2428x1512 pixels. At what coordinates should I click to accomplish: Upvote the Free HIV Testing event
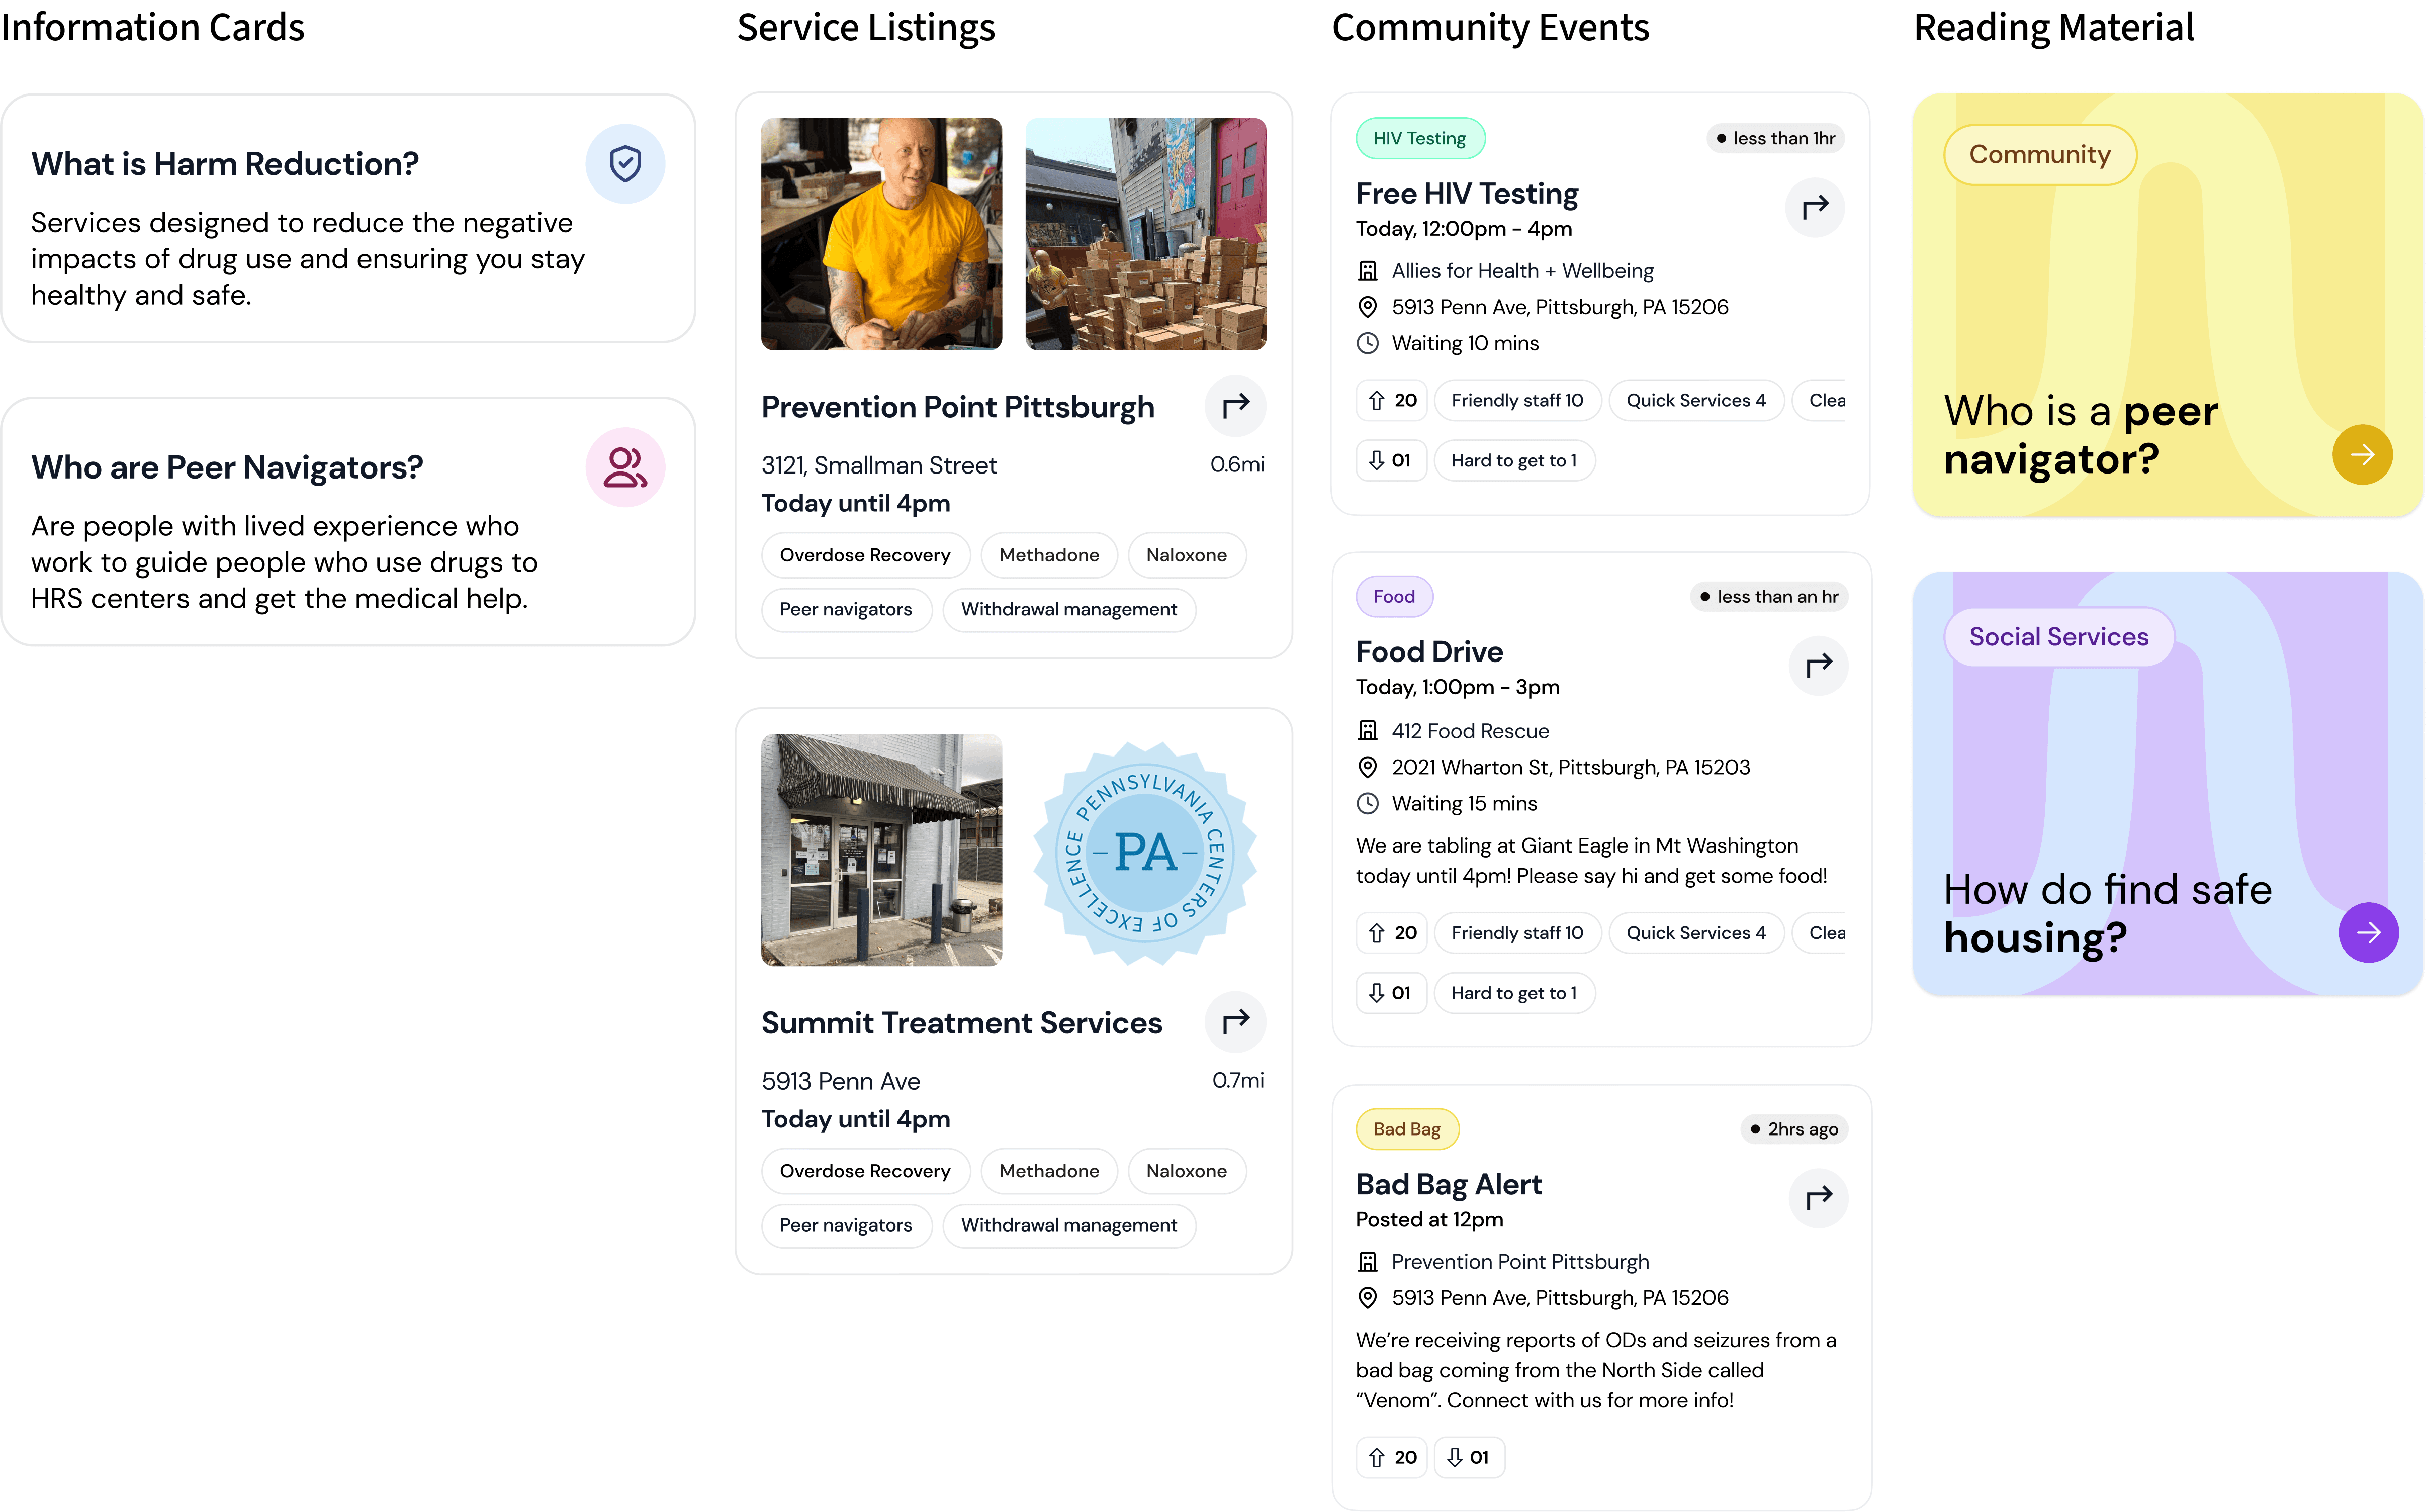point(1391,400)
